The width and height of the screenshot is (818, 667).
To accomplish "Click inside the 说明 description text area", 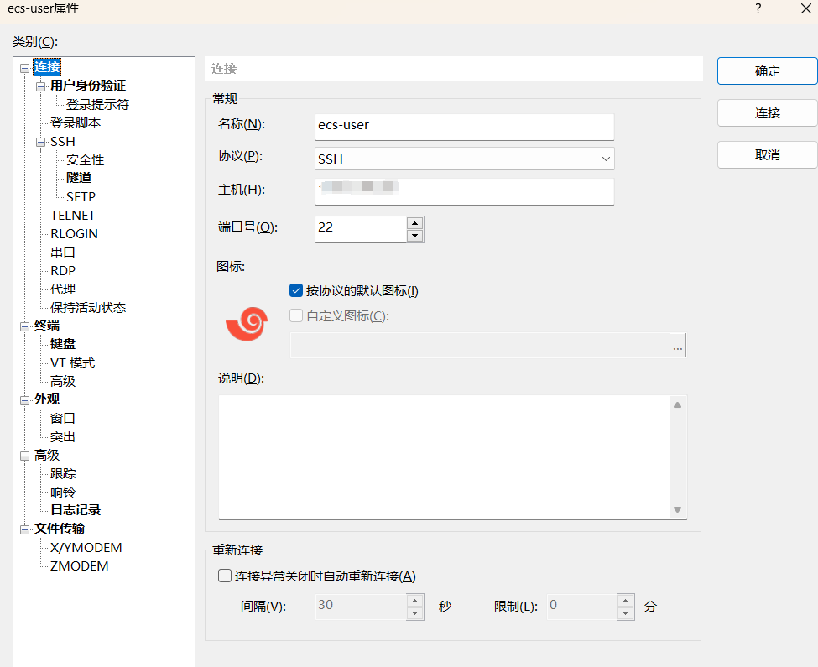I will 444,457.
